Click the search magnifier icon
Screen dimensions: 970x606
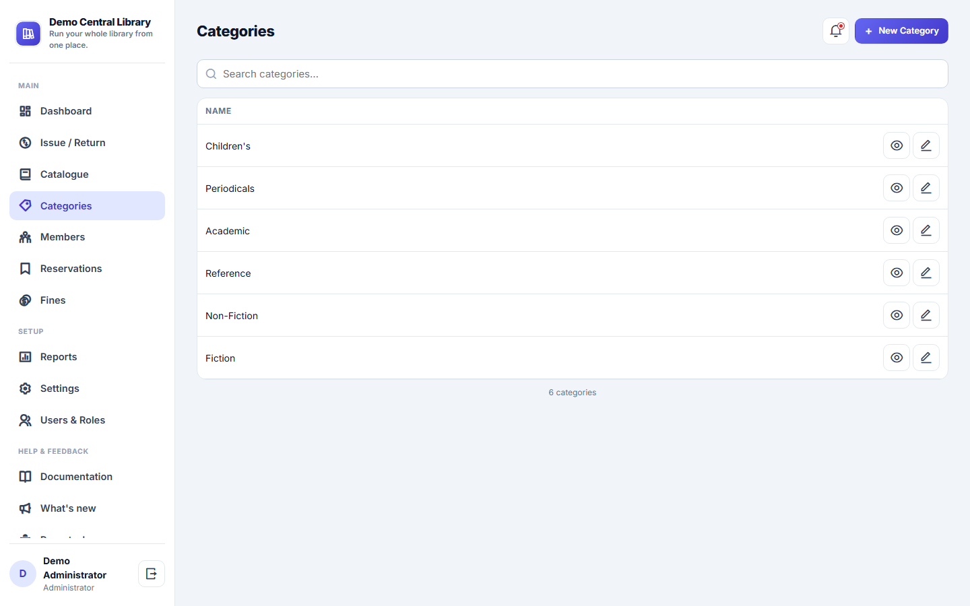(x=211, y=74)
